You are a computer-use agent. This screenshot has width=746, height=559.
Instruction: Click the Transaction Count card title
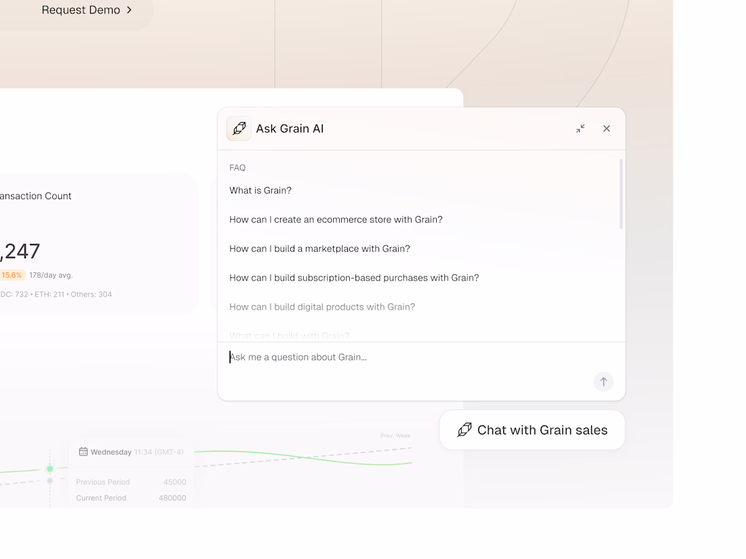pos(36,196)
